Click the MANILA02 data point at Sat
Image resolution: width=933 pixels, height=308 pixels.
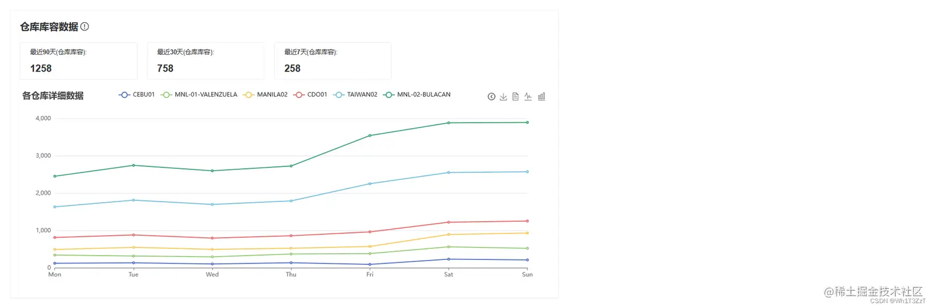449,234
